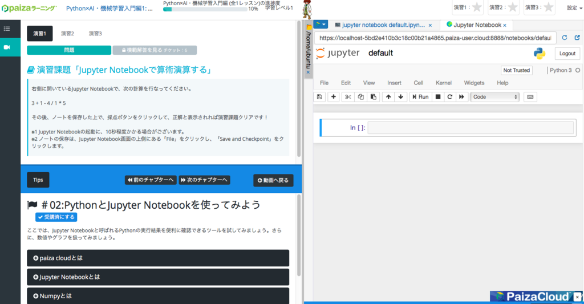The width and height of the screenshot is (584, 304).
Task: Close the /home/ubuntu file panel
Action: coord(308,72)
